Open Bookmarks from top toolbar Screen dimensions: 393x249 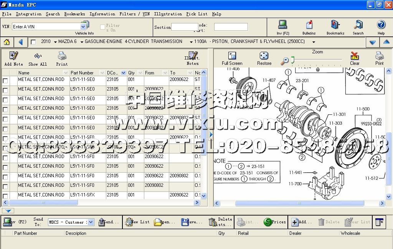pos(335,25)
